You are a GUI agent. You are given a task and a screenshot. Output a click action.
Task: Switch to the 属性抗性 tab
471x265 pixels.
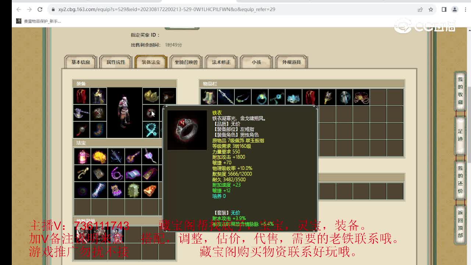point(116,62)
